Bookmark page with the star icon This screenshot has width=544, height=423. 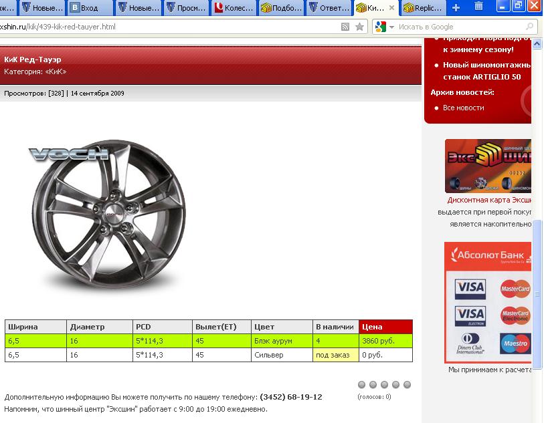(x=359, y=27)
